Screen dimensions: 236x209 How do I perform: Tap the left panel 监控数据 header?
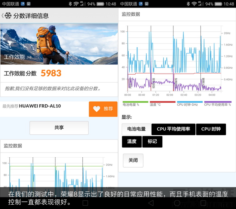click(x=13, y=146)
